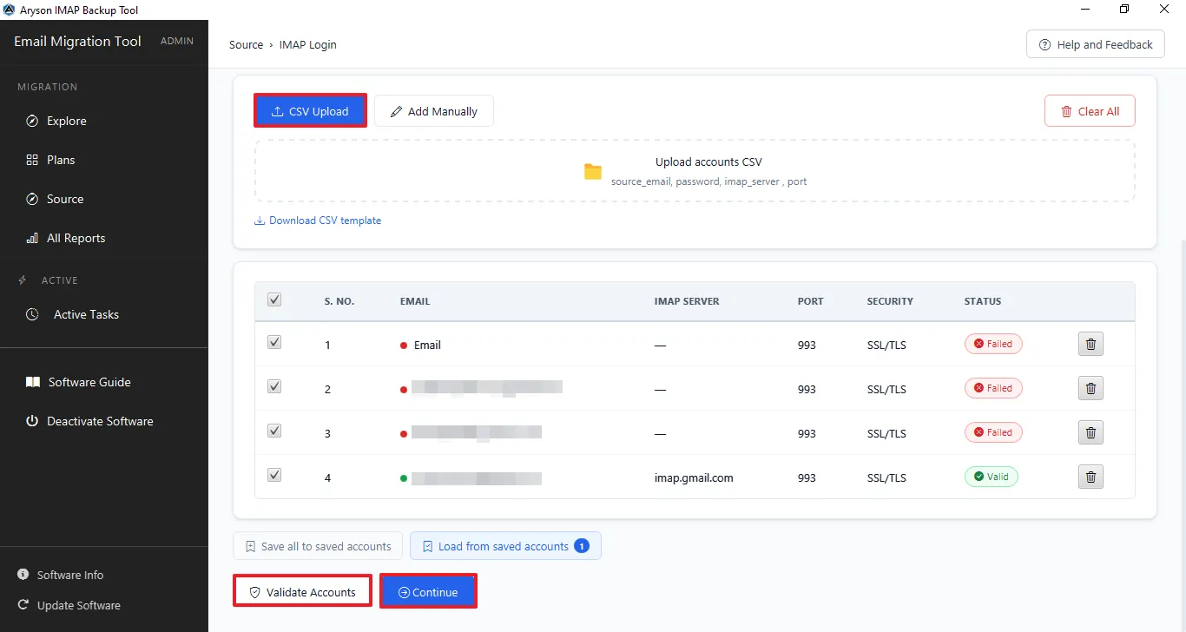Click the IMAP Login breadcrumb
1186x632 pixels.
tap(307, 44)
